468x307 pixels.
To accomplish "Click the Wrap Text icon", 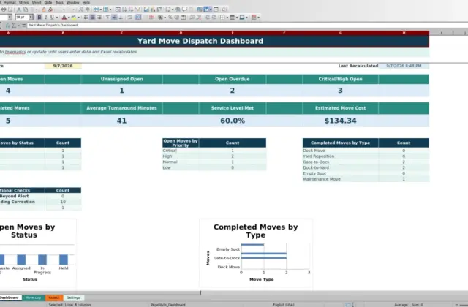I will point(129,18).
